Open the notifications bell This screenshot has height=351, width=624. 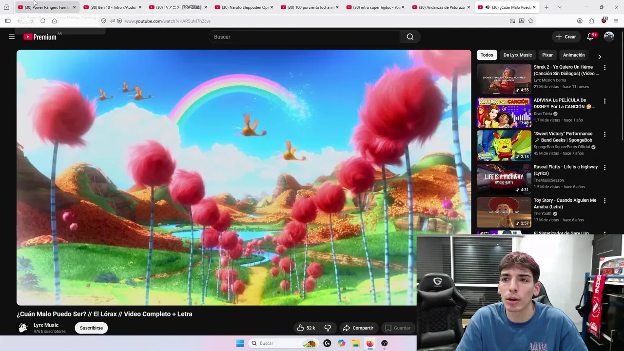coord(590,37)
